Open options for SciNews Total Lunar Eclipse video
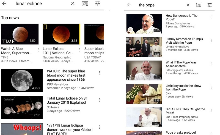The width and height of the screenshot is (220, 135). pyautogui.click(x=99, y=100)
